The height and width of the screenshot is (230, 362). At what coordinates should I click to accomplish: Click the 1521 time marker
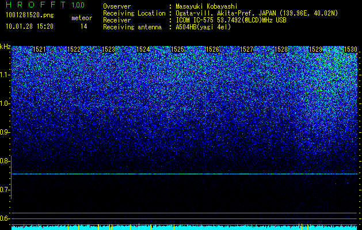click(x=39, y=49)
